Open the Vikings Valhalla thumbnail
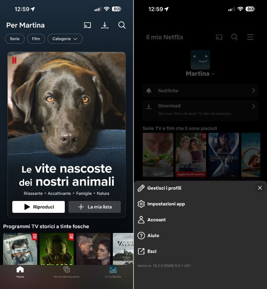This screenshot has width=267, height=289. pyautogui.click(x=123, y=249)
